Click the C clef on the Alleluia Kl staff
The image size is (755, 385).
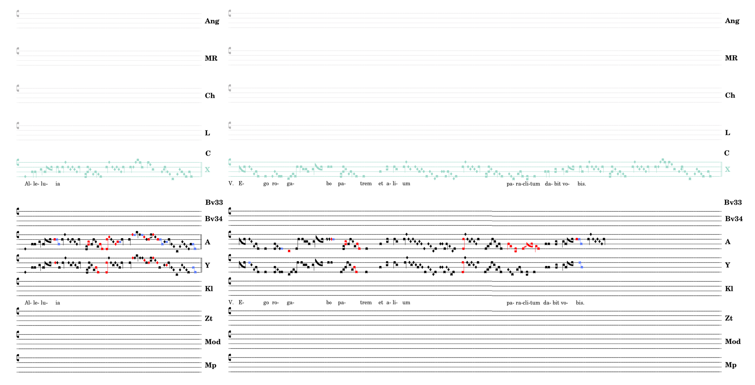[18, 282]
